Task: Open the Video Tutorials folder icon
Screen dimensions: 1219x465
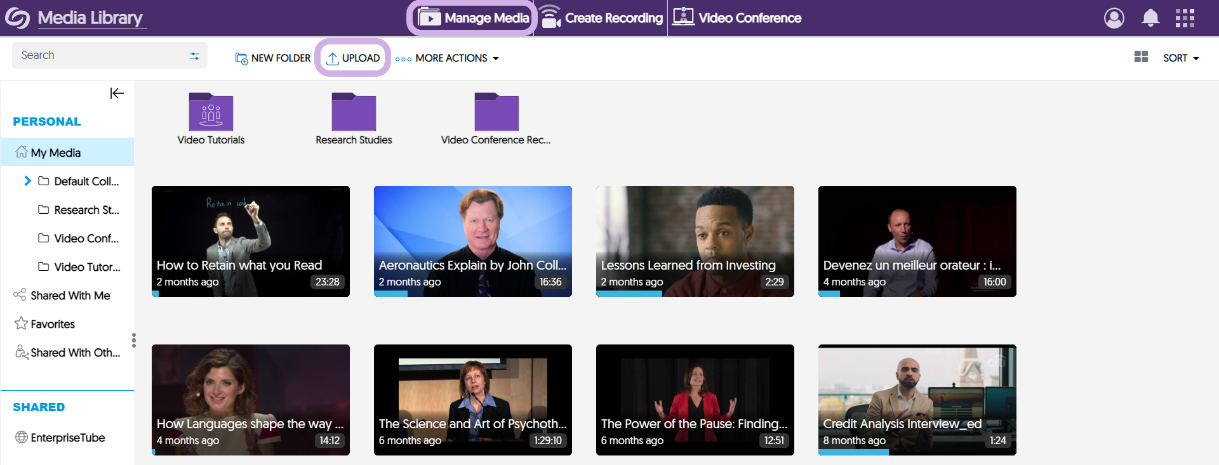Action: pos(211,112)
